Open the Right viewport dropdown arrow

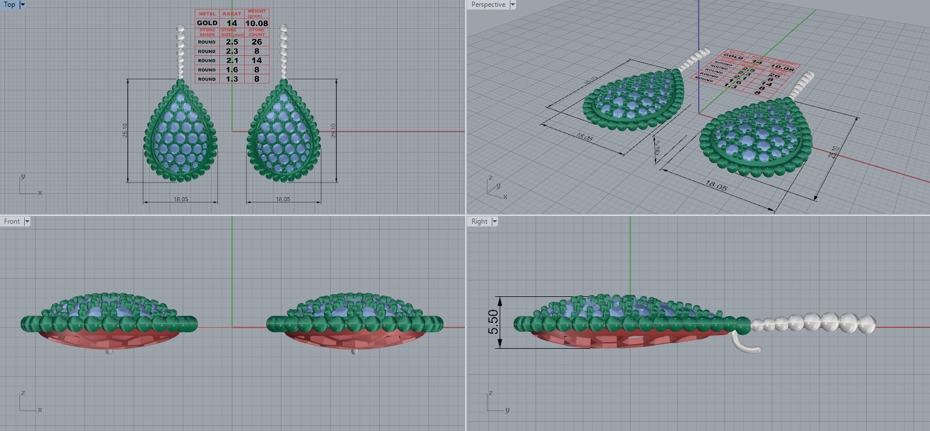coord(495,221)
